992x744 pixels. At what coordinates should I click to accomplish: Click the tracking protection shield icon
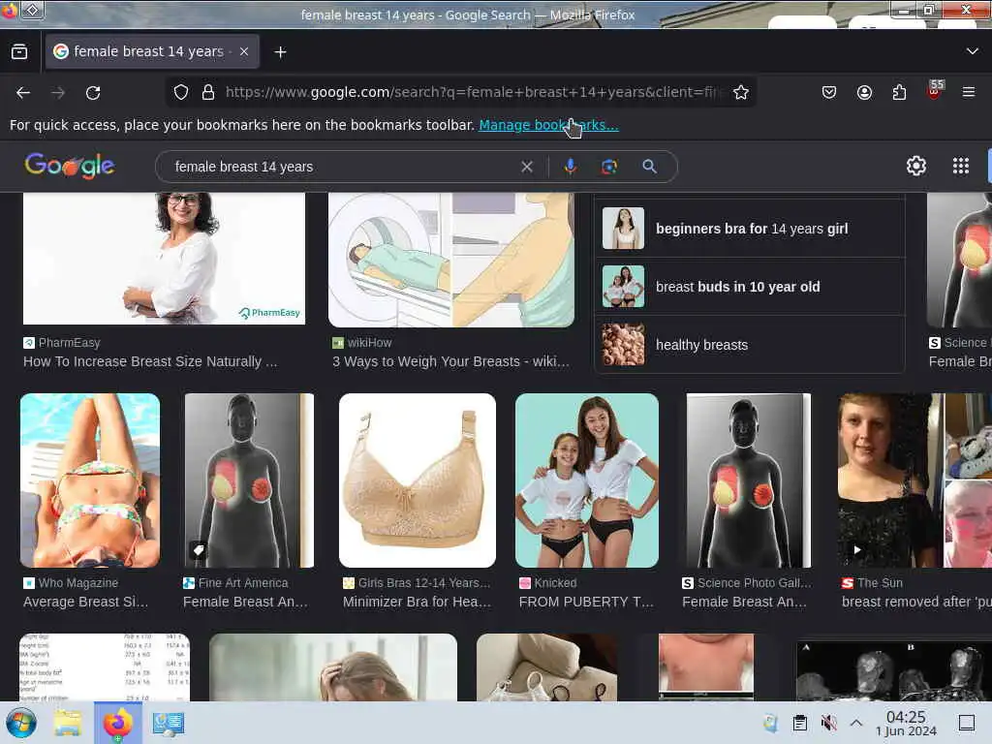coord(181,92)
